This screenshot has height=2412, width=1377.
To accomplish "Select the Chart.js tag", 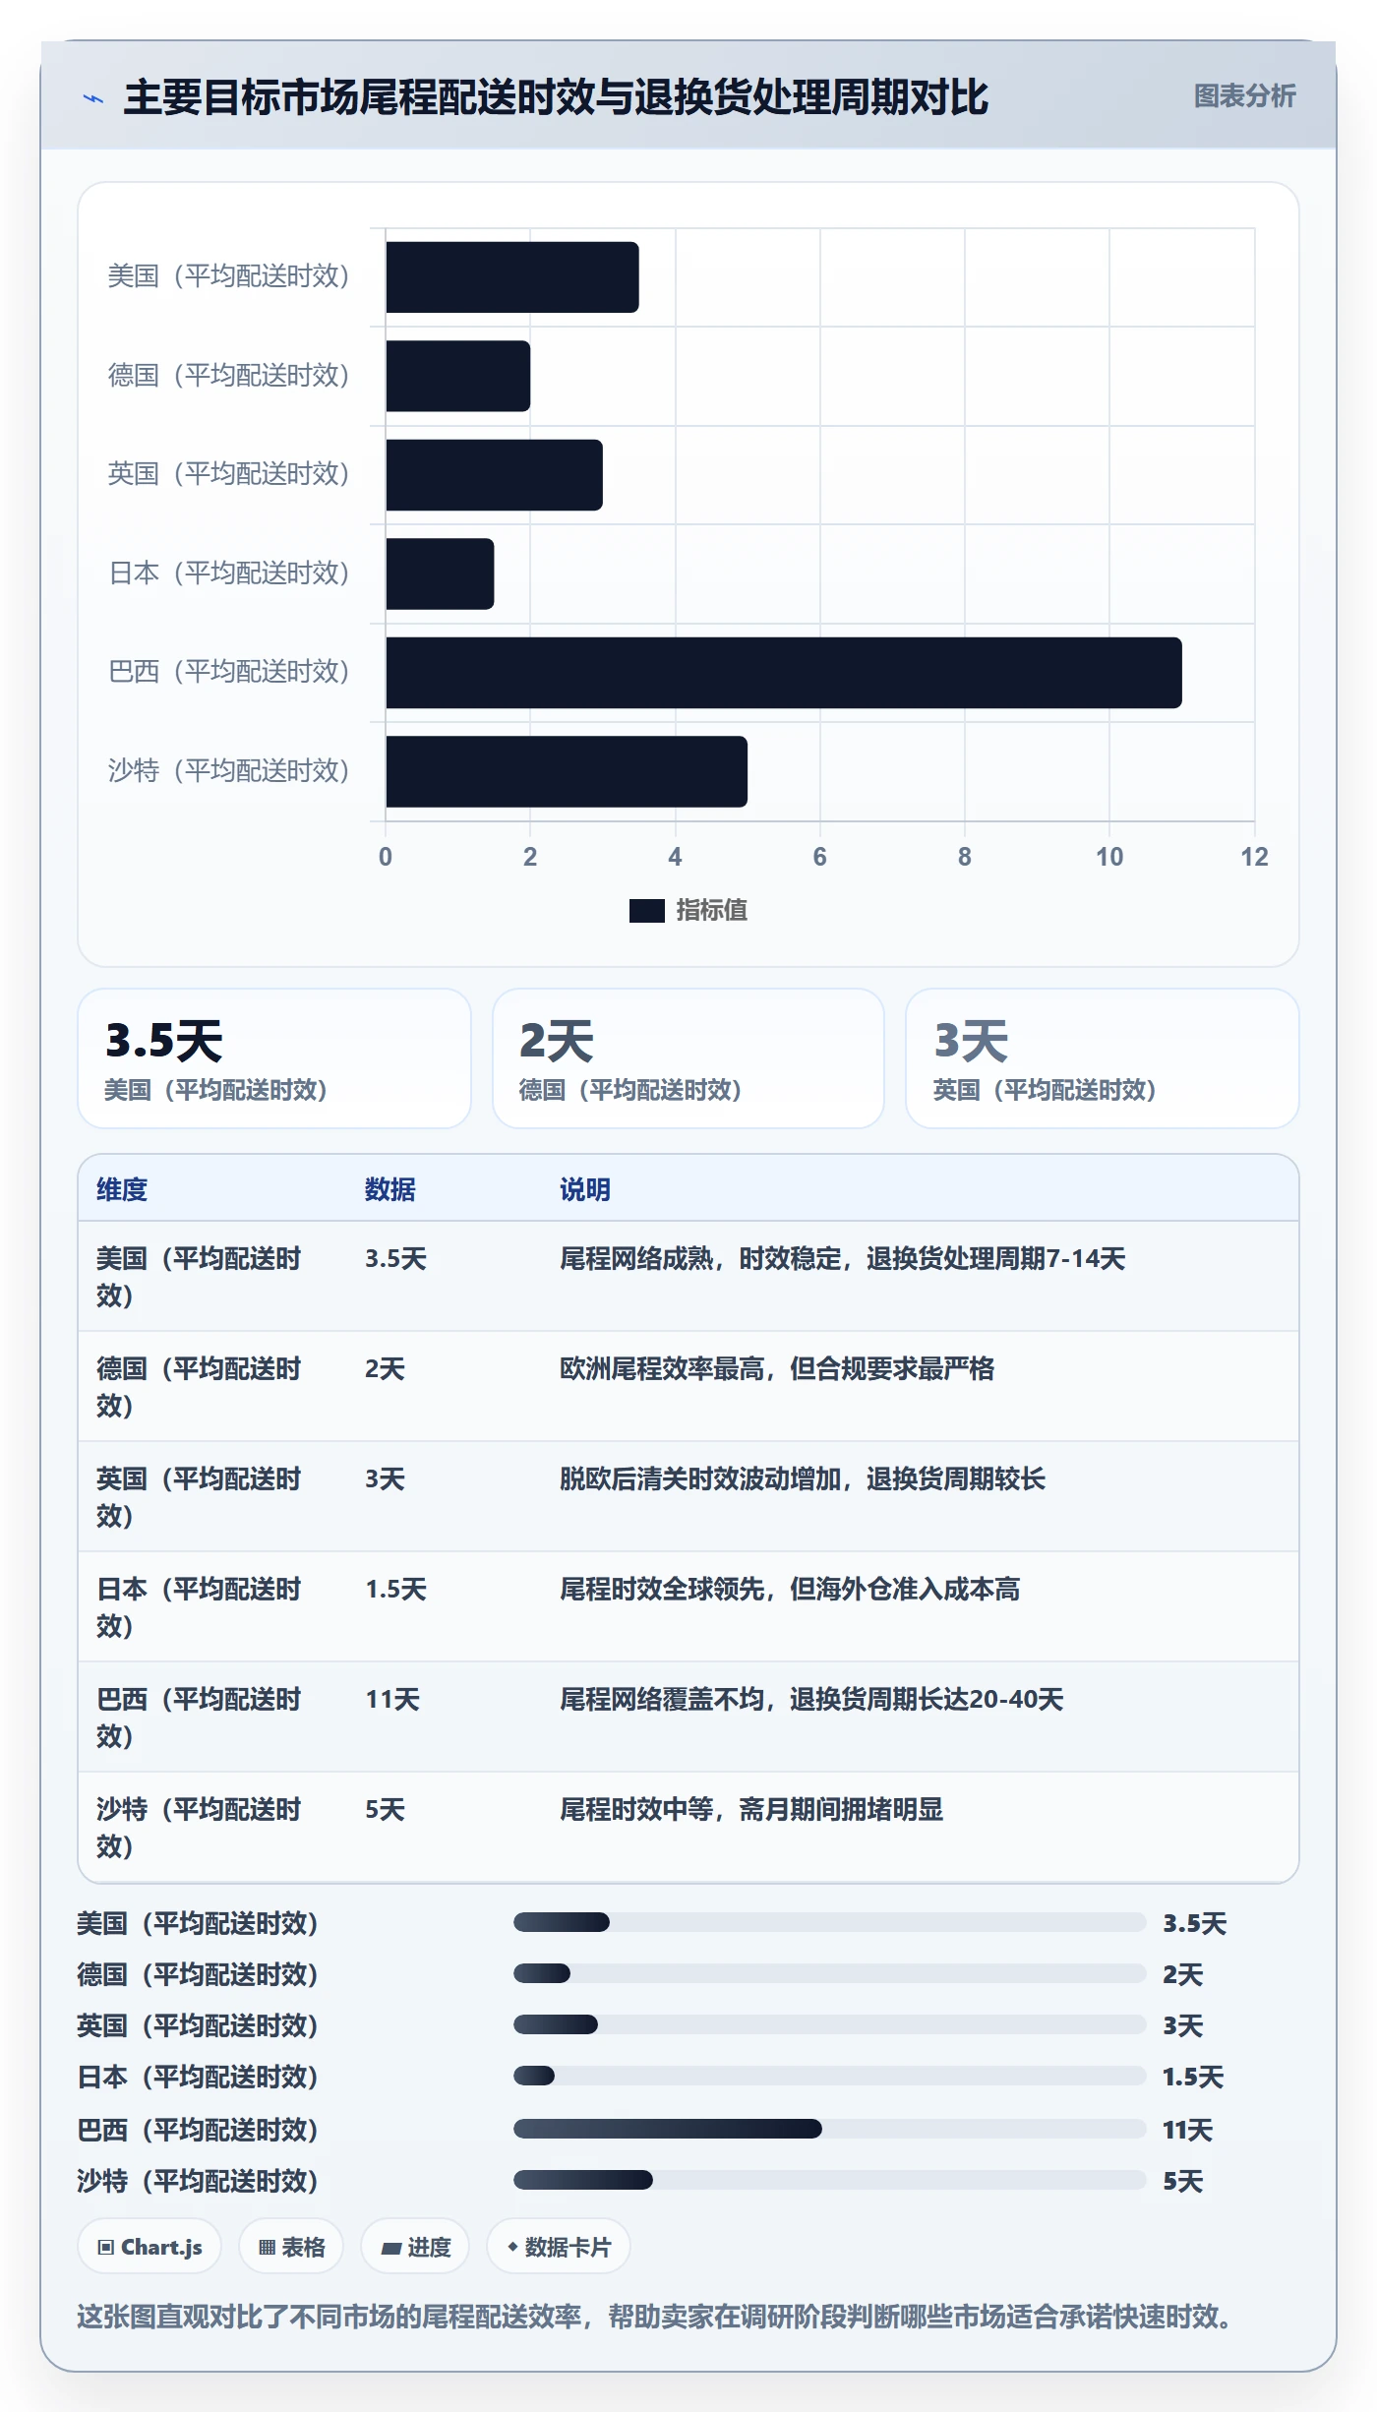I will [150, 2247].
